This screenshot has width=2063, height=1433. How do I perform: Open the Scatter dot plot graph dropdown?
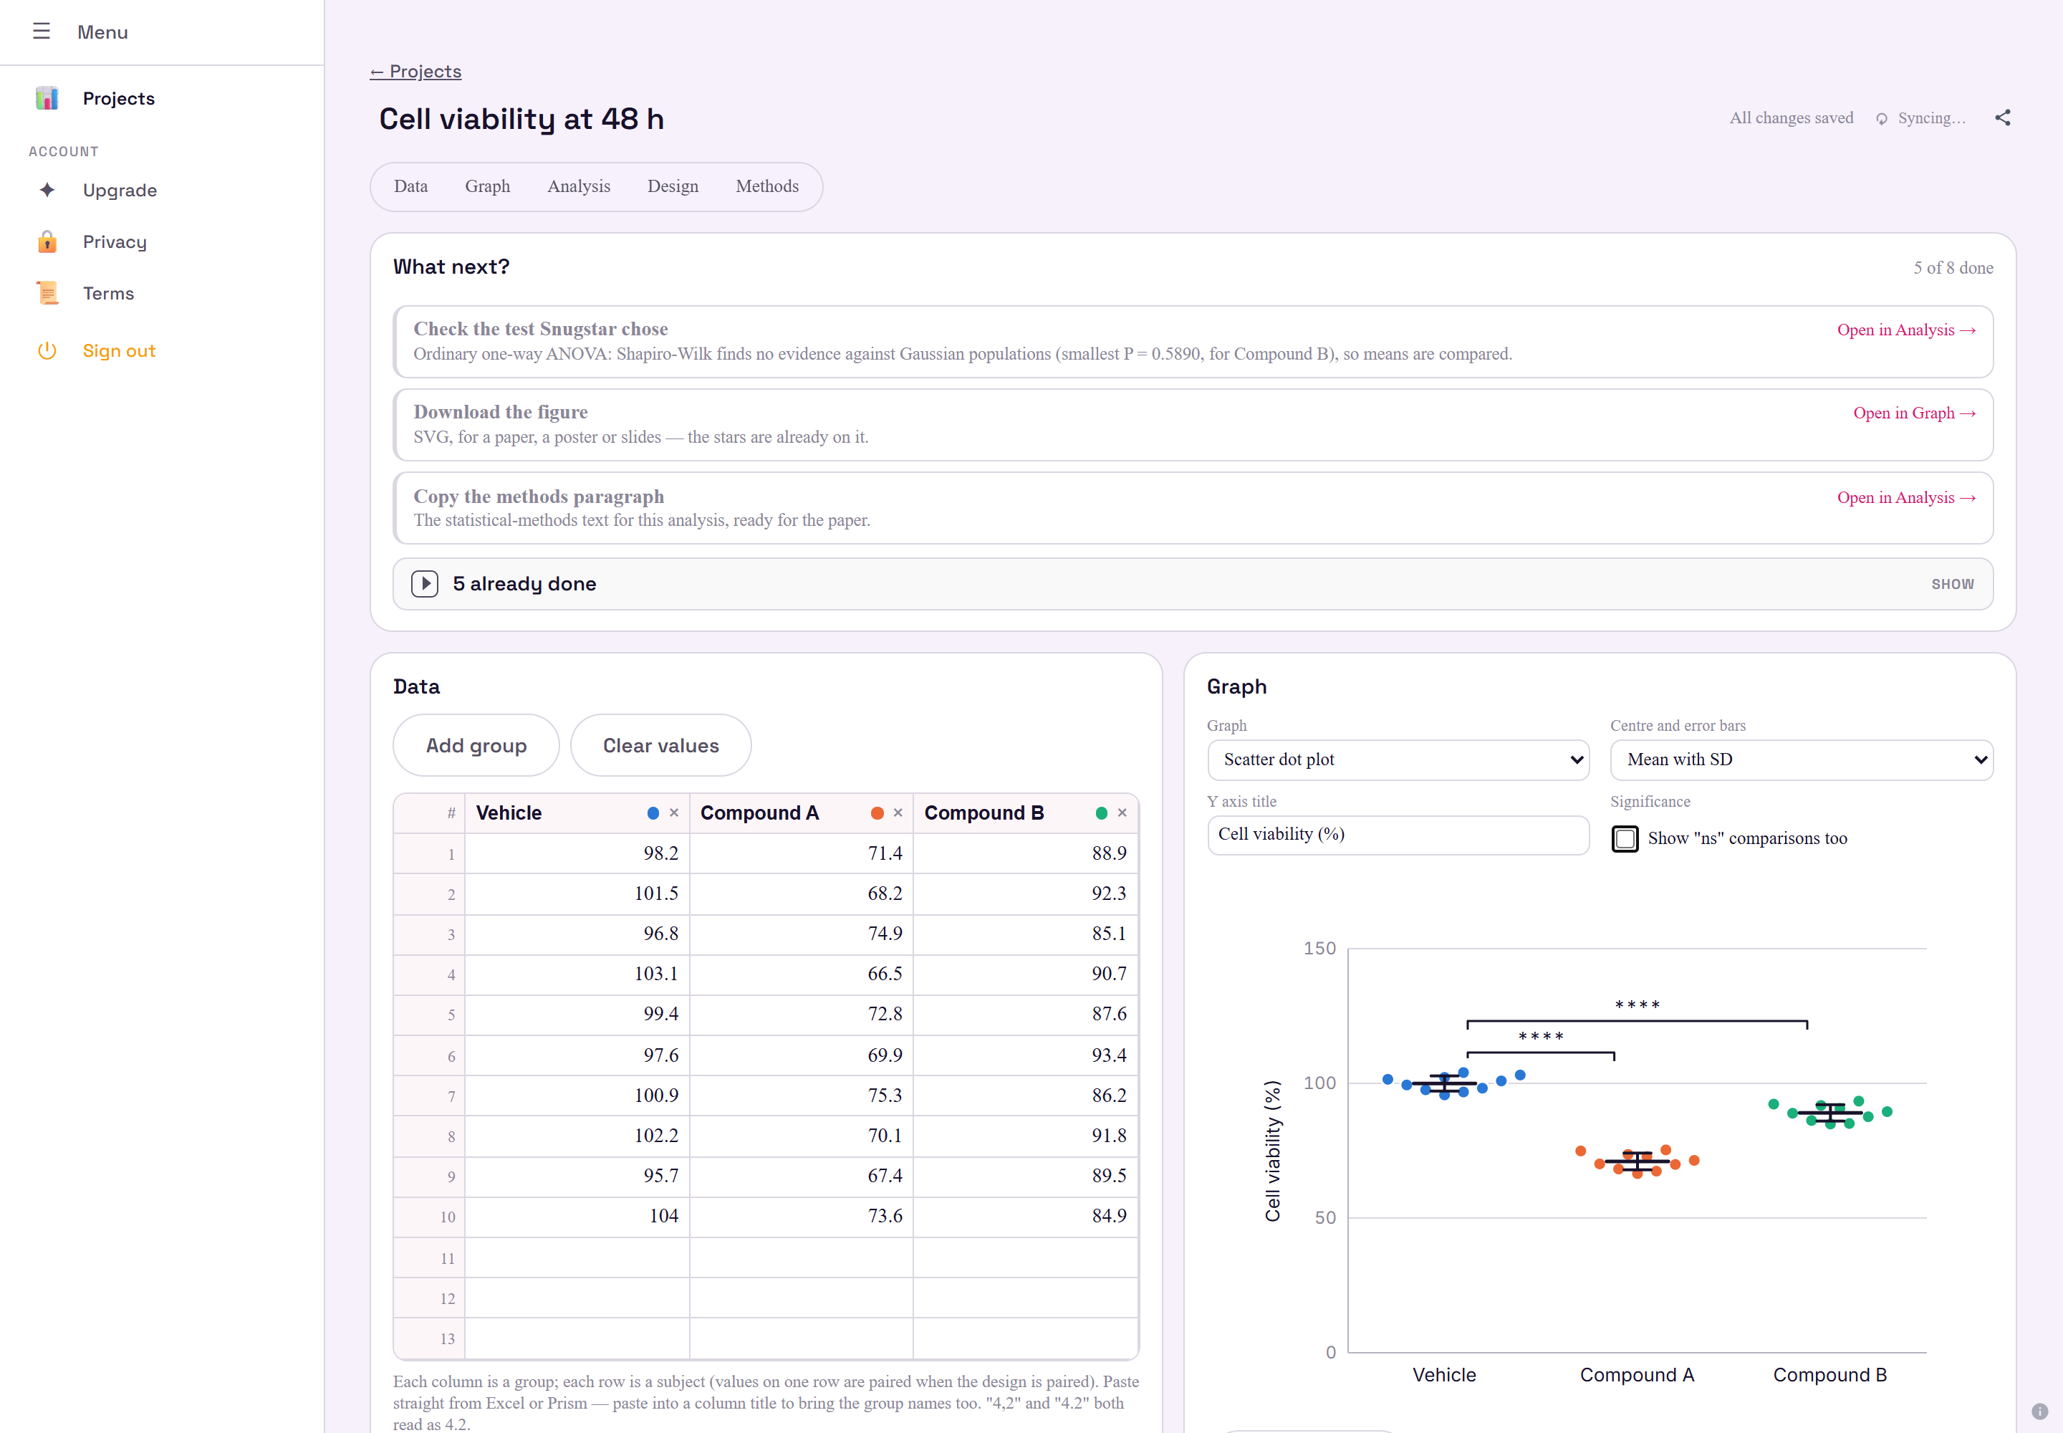point(1398,759)
